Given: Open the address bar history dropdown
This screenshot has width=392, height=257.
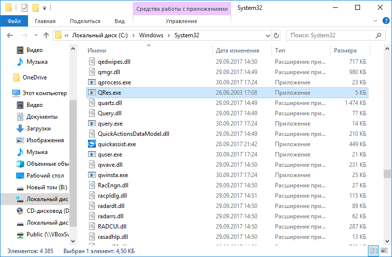Looking at the screenshot, I should tap(268, 36).
